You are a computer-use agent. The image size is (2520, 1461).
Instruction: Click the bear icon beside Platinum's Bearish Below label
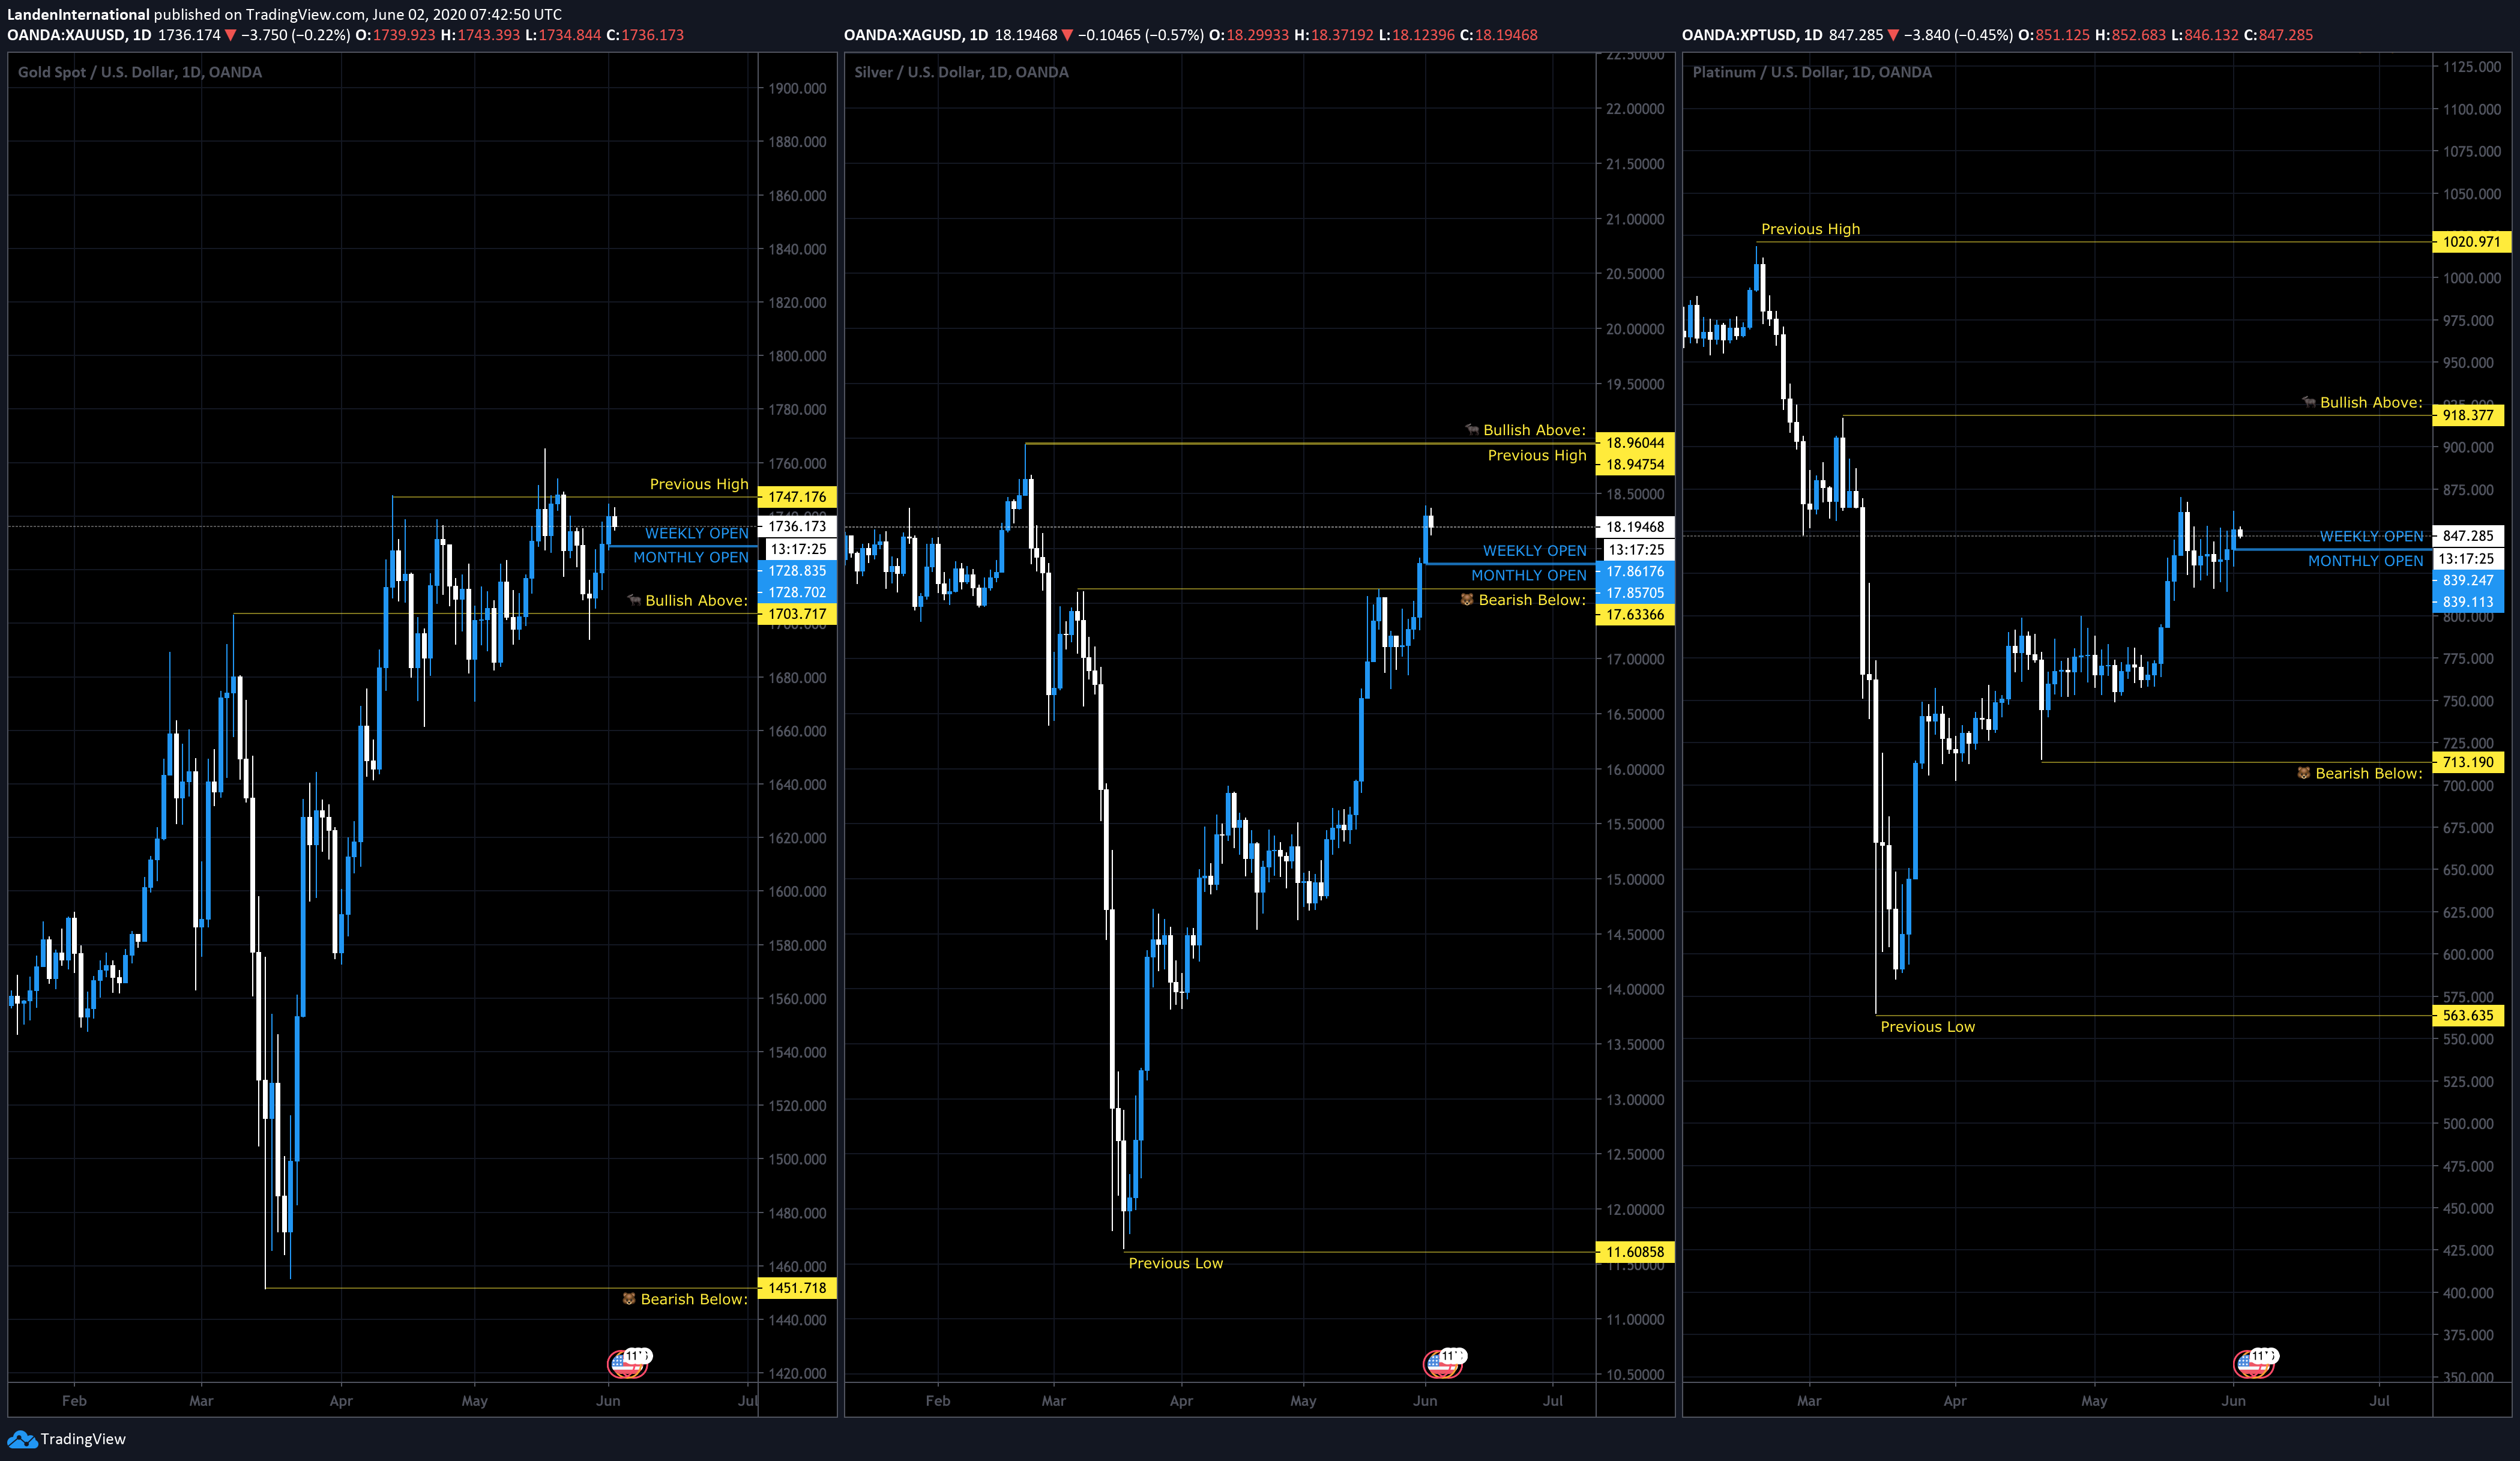(2304, 773)
